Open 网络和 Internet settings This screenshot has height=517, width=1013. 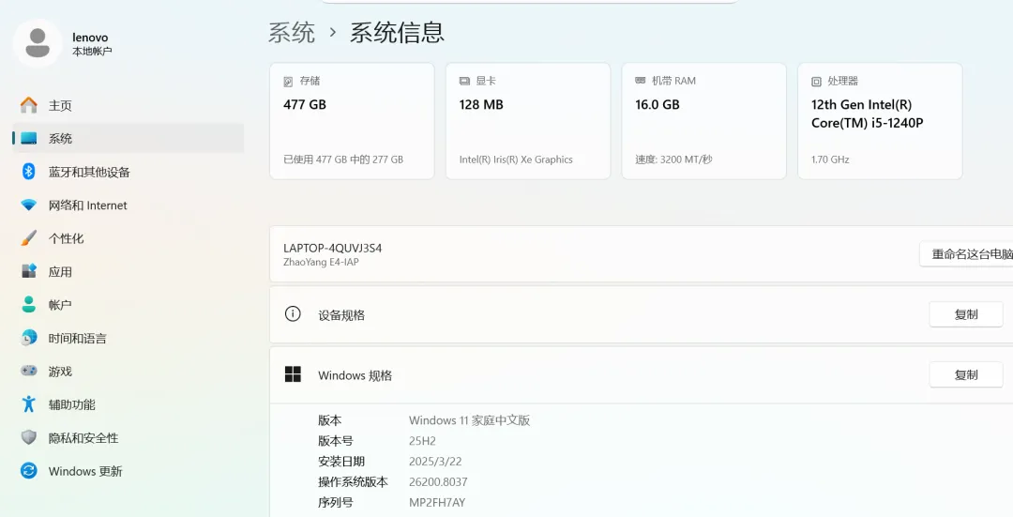[x=128, y=205]
